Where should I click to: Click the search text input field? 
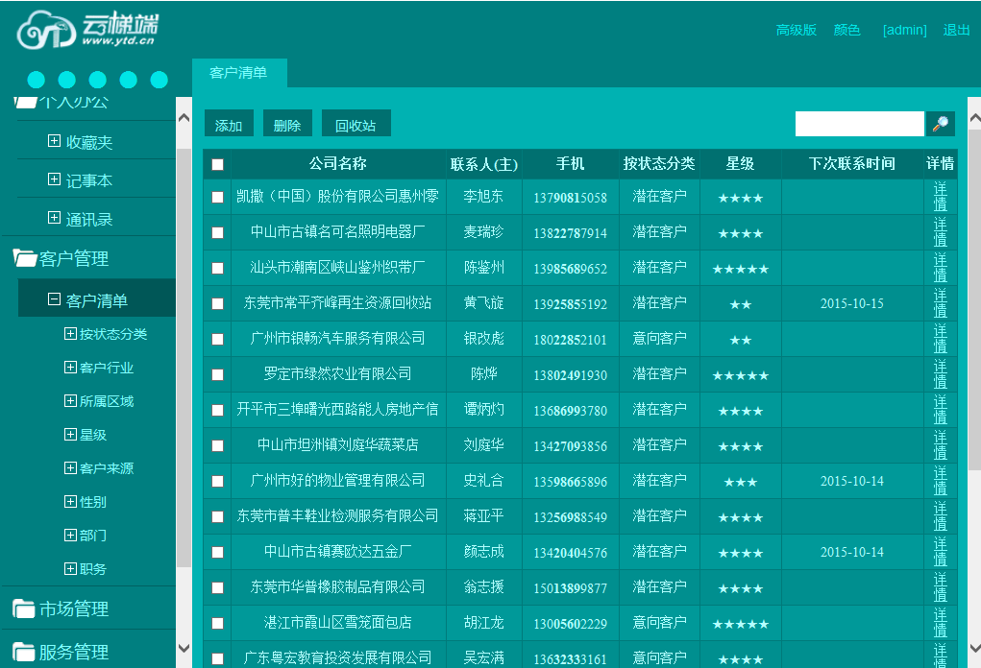859,124
